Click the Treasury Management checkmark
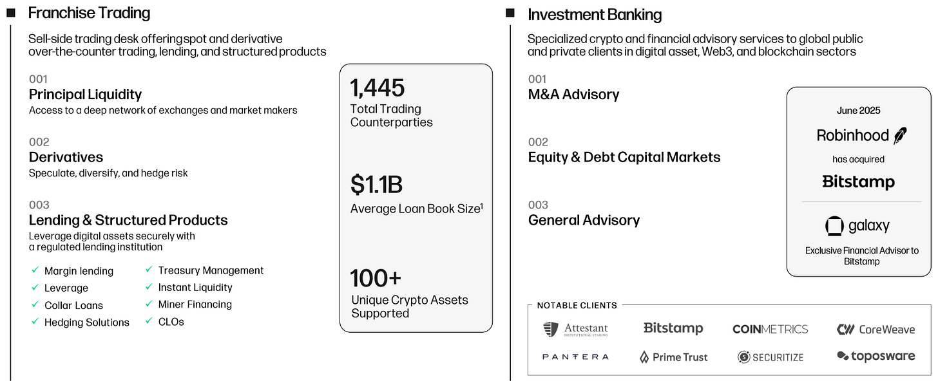The width and height of the screenshot is (938, 383). tap(149, 270)
